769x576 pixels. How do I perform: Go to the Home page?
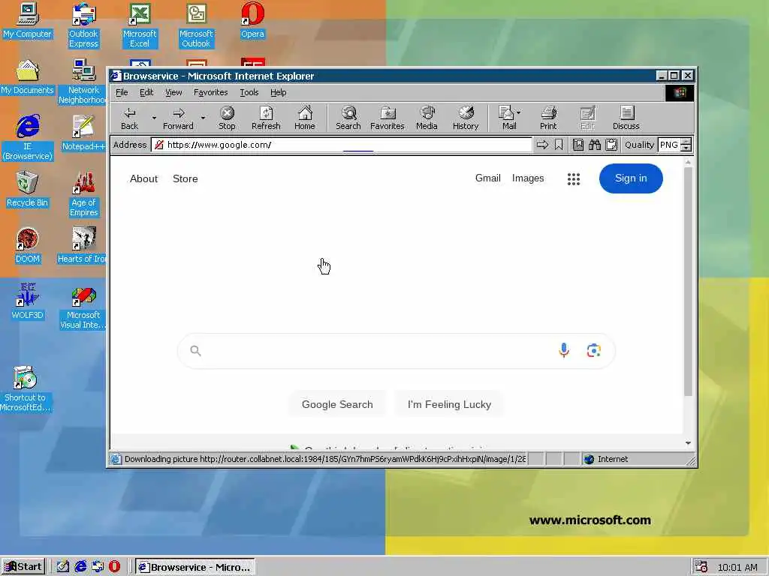(305, 118)
